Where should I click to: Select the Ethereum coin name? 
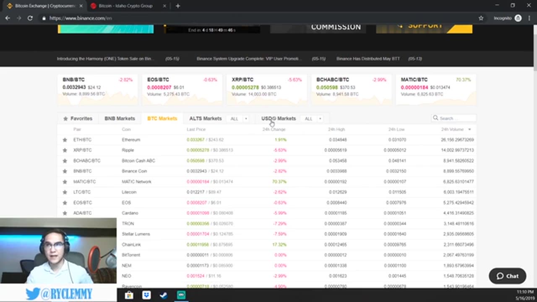(131, 140)
